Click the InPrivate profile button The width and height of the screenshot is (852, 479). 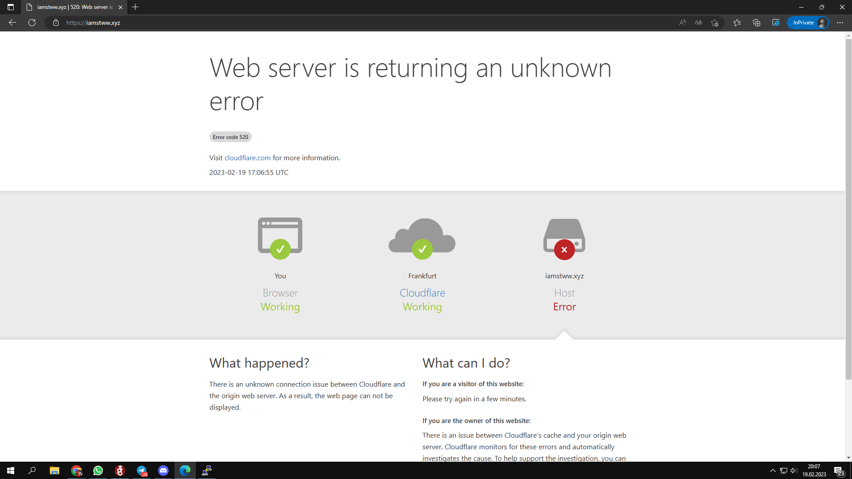(x=808, y=23)
